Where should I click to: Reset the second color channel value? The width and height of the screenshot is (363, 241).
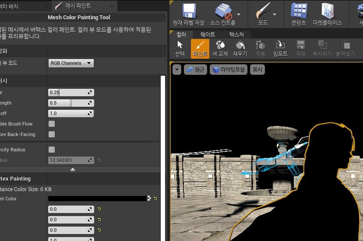(x=99, y=220)
